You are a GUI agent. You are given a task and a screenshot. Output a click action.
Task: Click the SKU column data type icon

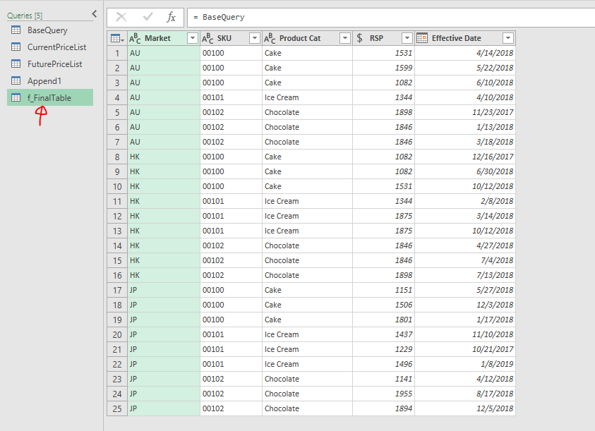click(208, 38)
